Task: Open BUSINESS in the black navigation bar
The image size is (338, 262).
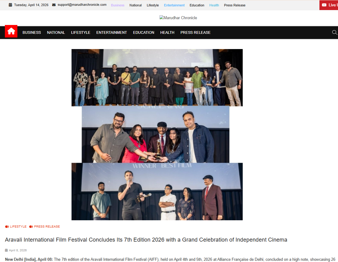Action: coord(32,33)
